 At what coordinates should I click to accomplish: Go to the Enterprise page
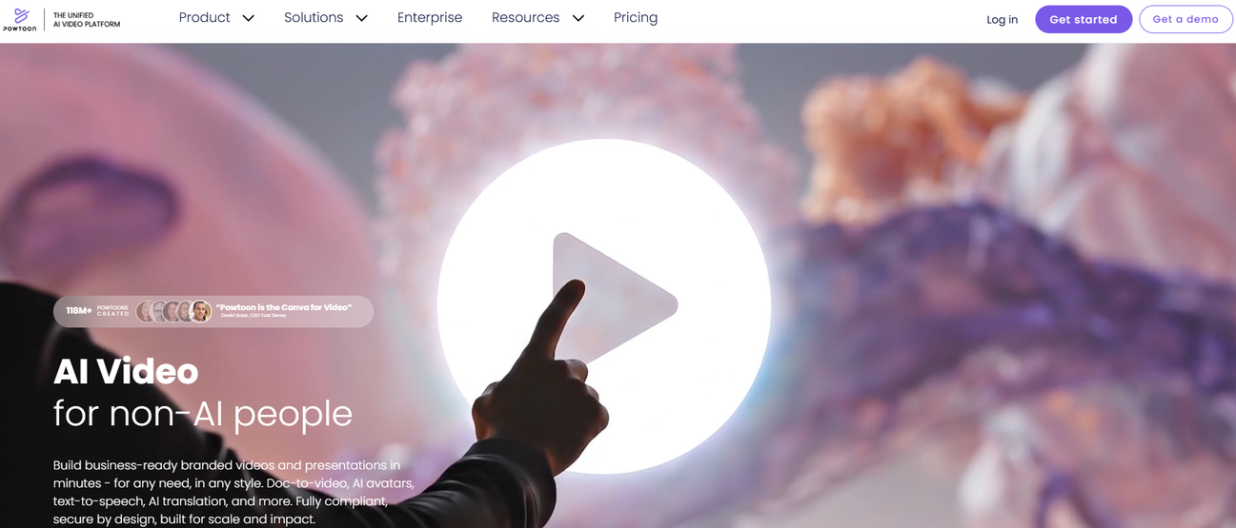[430, 18]
